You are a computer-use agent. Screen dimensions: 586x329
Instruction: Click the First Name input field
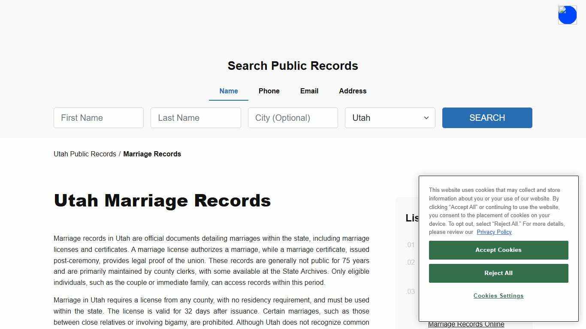pos(98,118)
